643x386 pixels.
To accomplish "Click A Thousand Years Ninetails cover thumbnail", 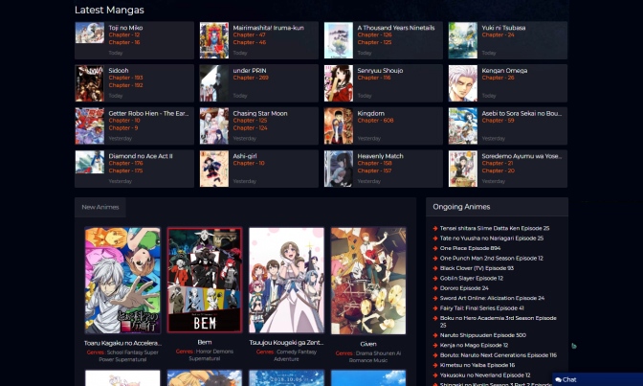I will 339,40.
